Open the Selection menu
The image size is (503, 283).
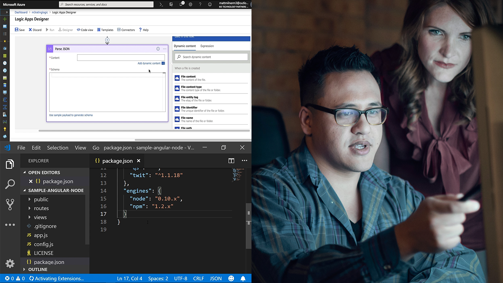coord(57,148)
